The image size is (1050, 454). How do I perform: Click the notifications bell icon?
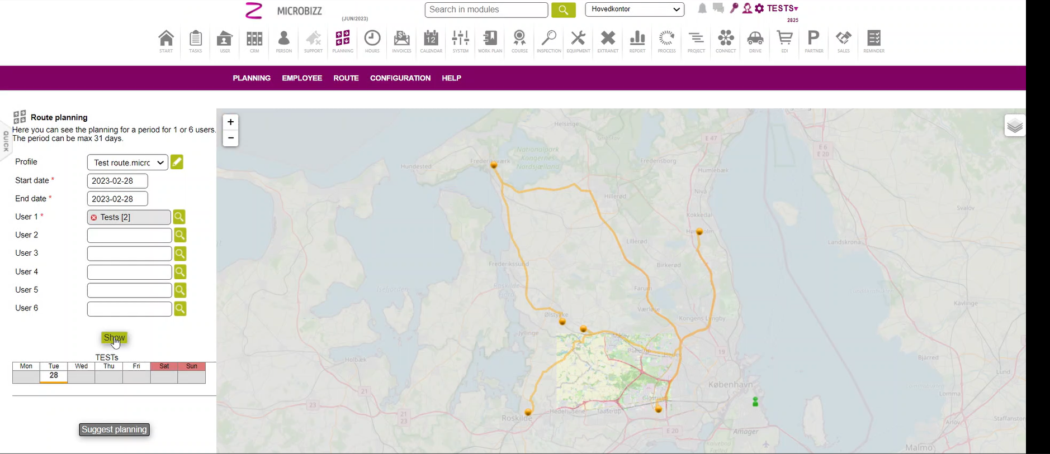(702, 8)
